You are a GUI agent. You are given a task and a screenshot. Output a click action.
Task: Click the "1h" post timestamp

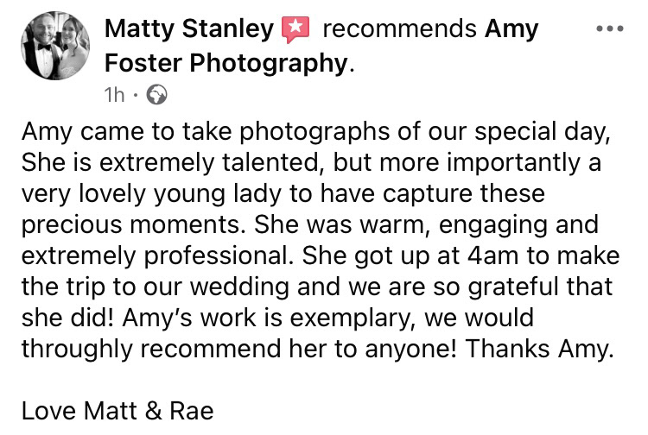(x=114, y=95)
